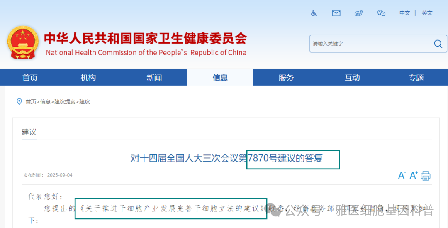Increase font size with A+ icon
The width and height of the screenshot is (448, 228).
(x=414, y=175)
